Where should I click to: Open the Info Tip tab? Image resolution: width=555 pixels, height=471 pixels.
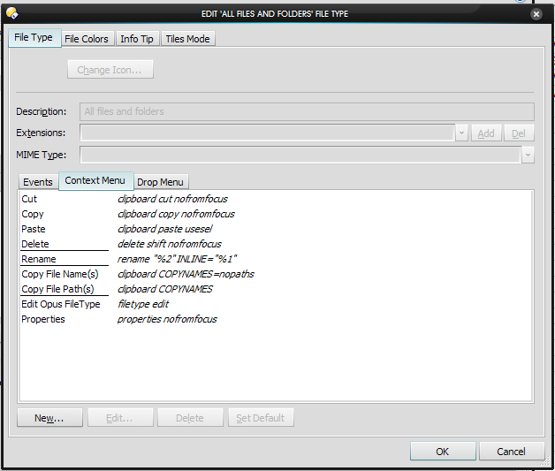pyautogui.click(x=137, y=39)
